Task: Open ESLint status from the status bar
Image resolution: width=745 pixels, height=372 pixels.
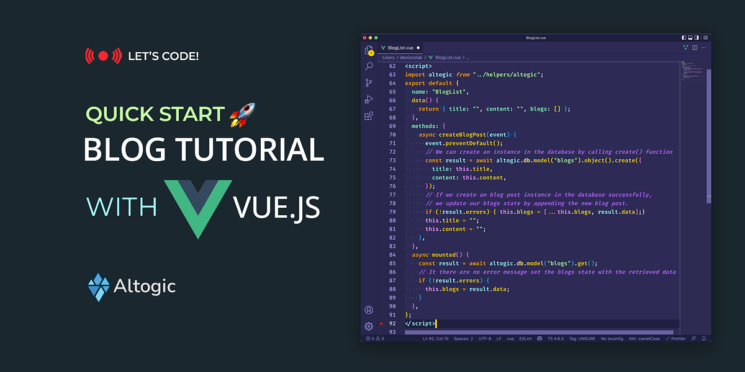Action: pos(525,338)
